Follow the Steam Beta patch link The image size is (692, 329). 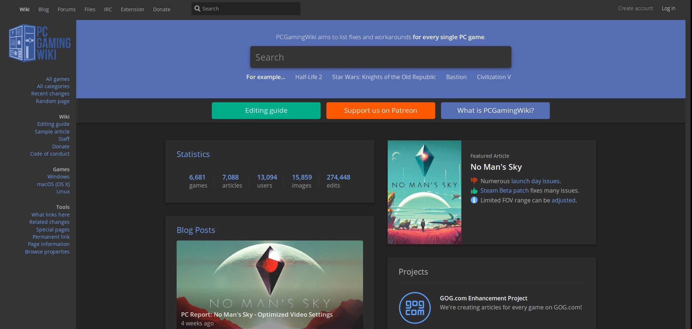(504, 190)
